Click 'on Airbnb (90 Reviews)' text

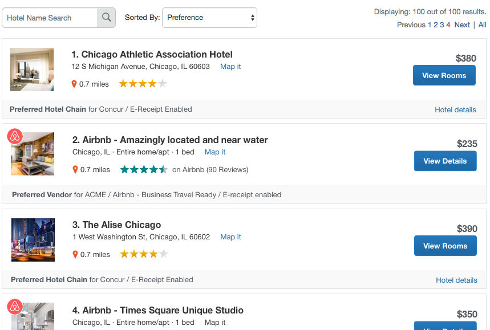pos(210,169)
